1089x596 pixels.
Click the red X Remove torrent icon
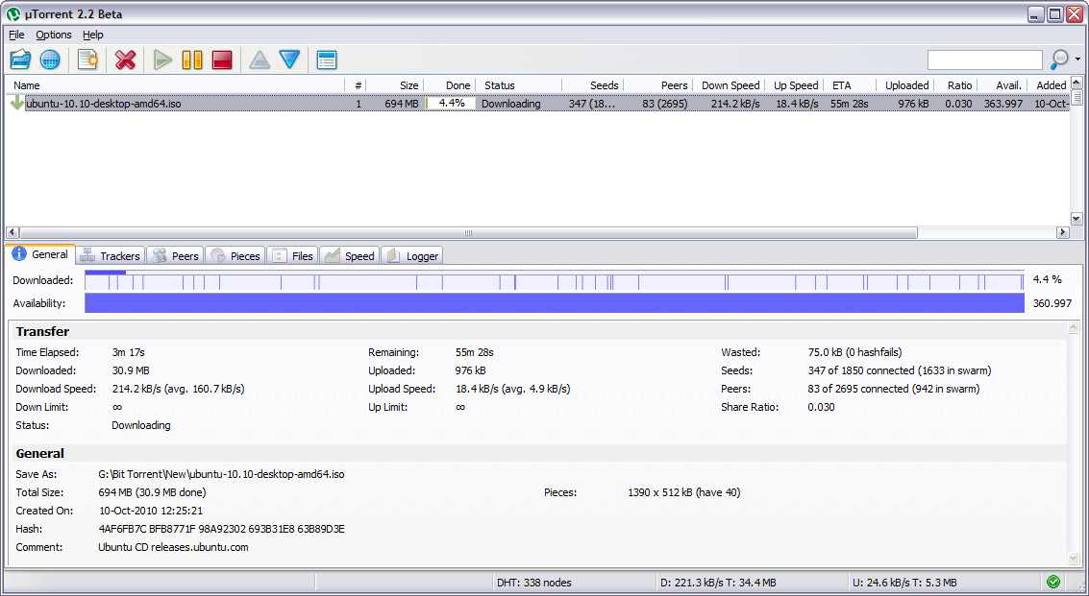click(125, 60)
